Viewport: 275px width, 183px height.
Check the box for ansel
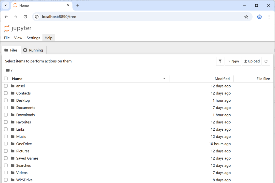coord(6,86)
